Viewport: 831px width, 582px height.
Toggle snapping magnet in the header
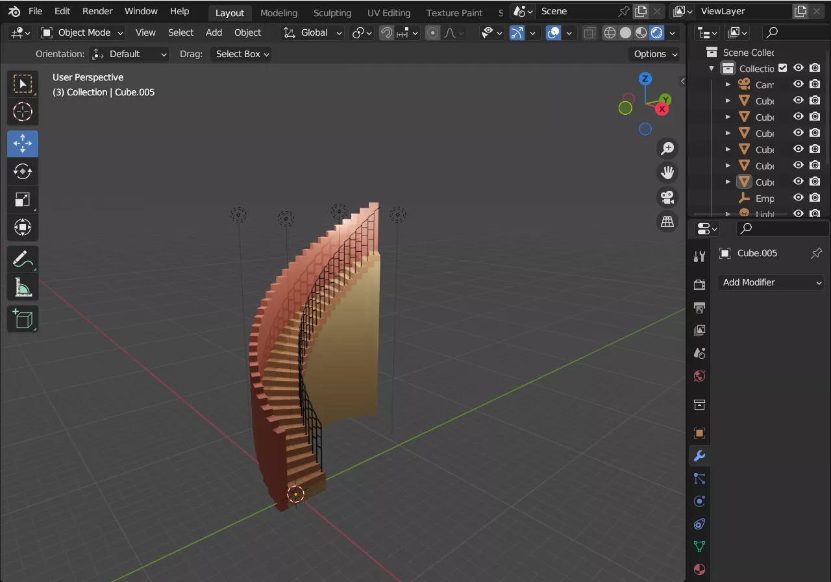coord(386,33)
